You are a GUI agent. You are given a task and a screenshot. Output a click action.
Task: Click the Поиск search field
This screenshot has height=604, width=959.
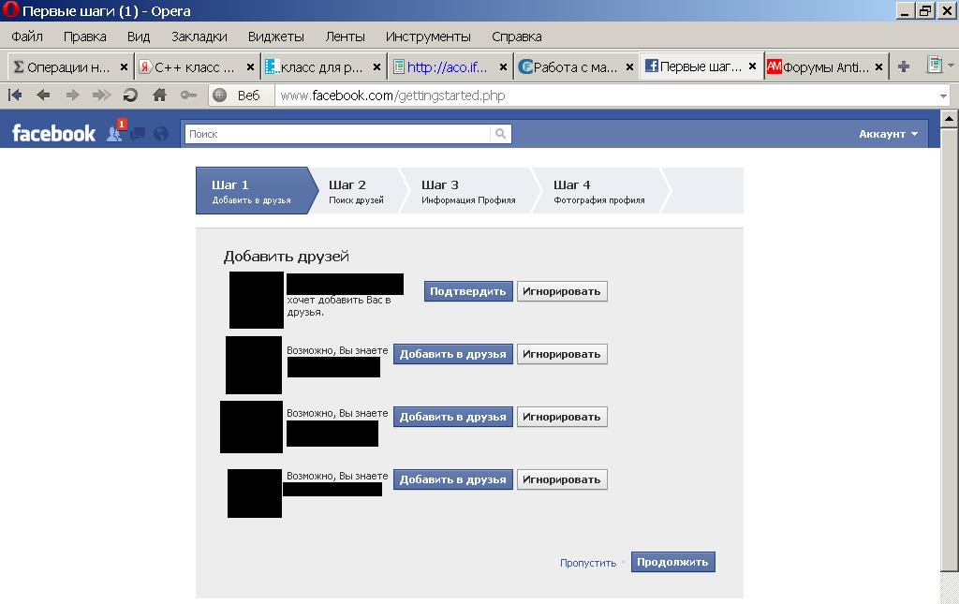tap(337, 134)
